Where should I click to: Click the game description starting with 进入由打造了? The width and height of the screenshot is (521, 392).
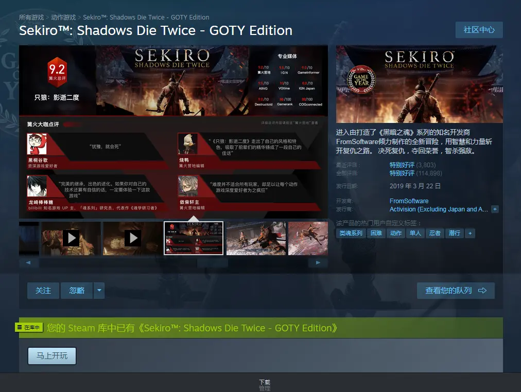point(414,141)
